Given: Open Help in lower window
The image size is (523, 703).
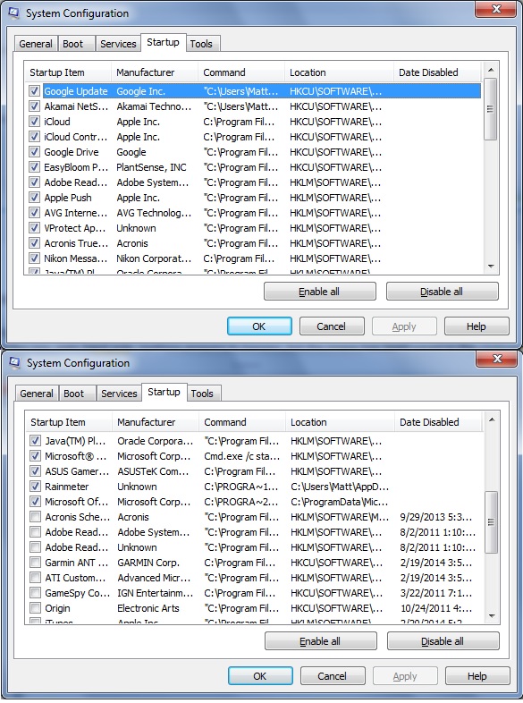Looking at the screenshot, I should point(477,676).
